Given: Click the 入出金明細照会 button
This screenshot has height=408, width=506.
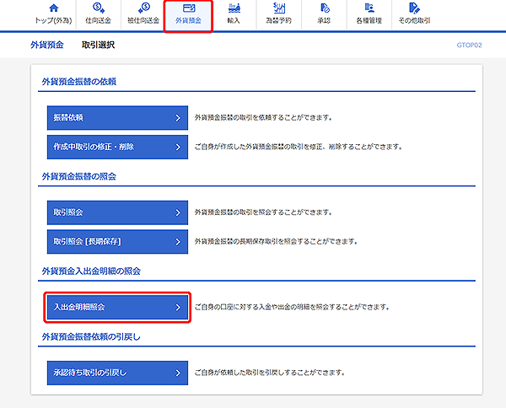Looking at the screenshot, I should pyautogui.click(x=117, y=307).
